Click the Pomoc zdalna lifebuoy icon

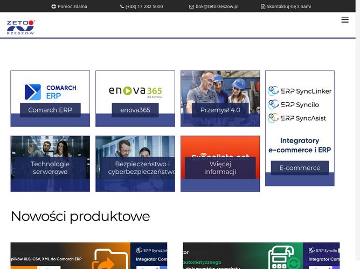point(54,6)
